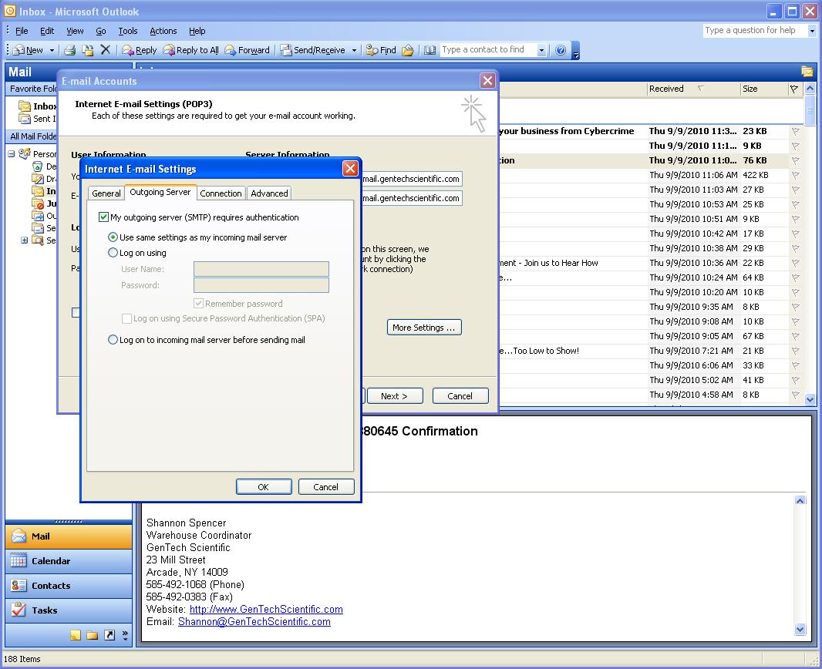Image resolution: width=822 pixels, height=669 pixels.
Task: Click the Outlook icon in the title bar
Action: coord(9,11)
